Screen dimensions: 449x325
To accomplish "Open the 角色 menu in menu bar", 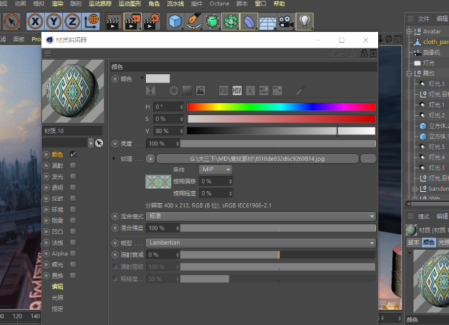I will coord(154,4).
